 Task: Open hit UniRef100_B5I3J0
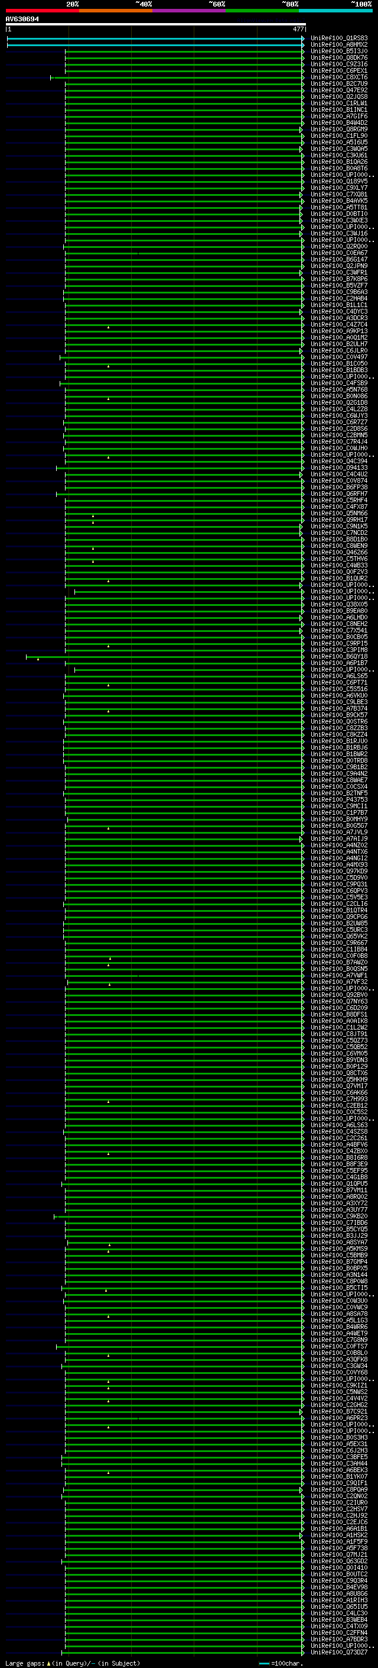coord(339,51)
